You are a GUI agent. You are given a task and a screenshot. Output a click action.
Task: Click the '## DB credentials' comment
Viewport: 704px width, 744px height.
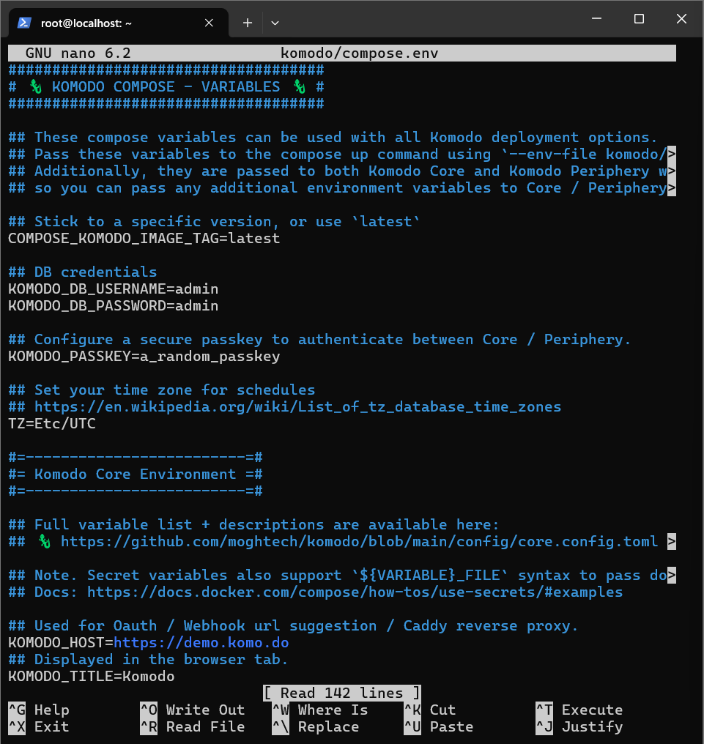[x=83, y=272]
